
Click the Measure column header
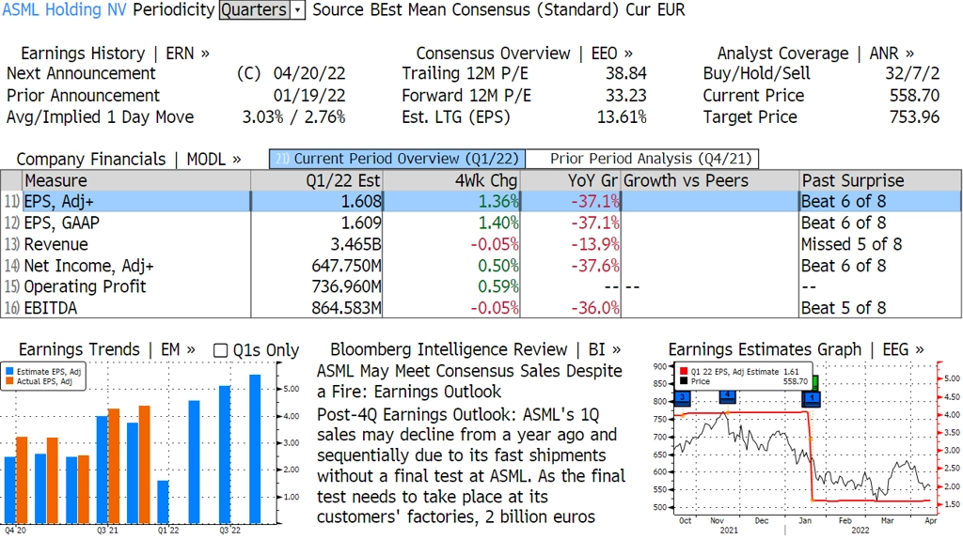pos(136,181)
